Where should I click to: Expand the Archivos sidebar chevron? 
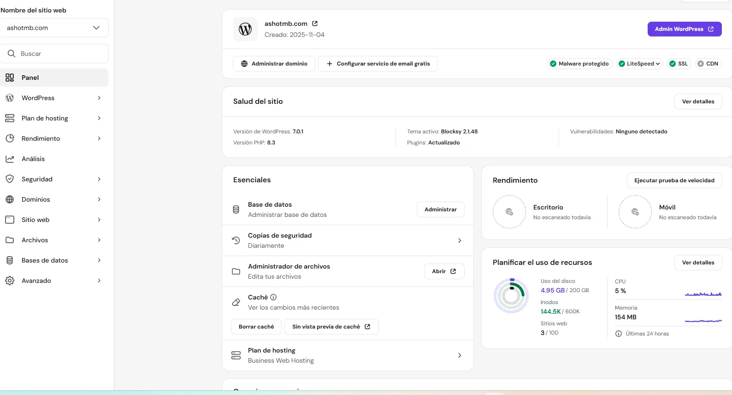pyautogui.click(x=99, y=240)
